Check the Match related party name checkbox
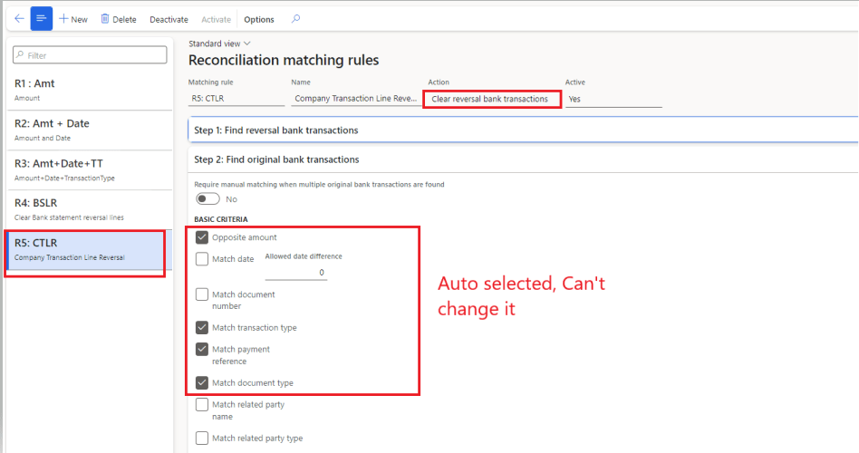The image size is (859, 453). pyautogui.click(x=202, y=405)
